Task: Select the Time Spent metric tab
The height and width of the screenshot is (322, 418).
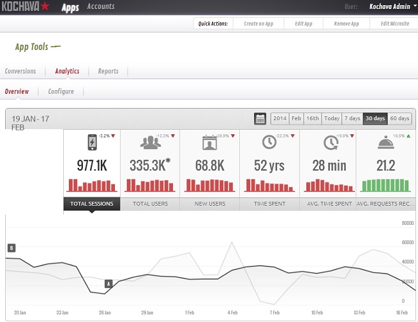Action: point(269,204)
